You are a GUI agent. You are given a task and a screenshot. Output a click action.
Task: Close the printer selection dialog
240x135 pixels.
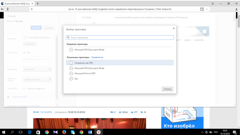coord(174,28)
